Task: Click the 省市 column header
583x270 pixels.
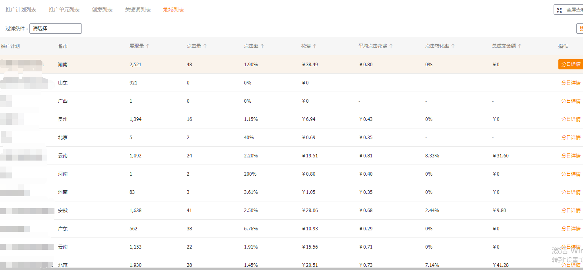Action: 63,46
